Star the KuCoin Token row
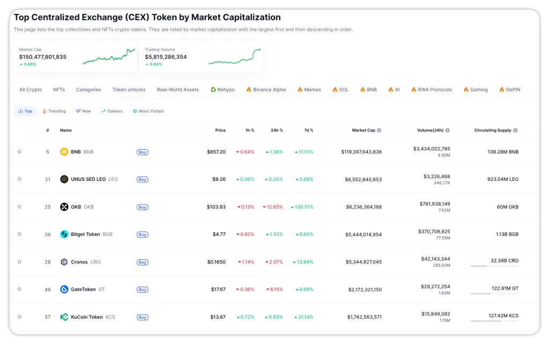The image size is (549, 344). [x=19, y=317]
